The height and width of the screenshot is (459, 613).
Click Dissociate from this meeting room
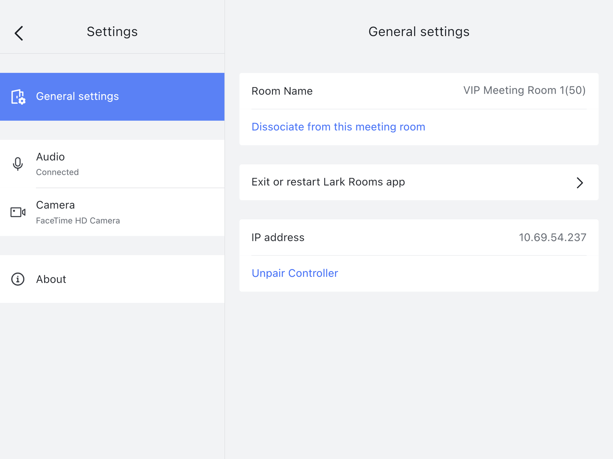(338, 127)
